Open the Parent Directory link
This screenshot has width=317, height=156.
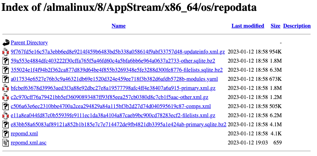[29, 43]
